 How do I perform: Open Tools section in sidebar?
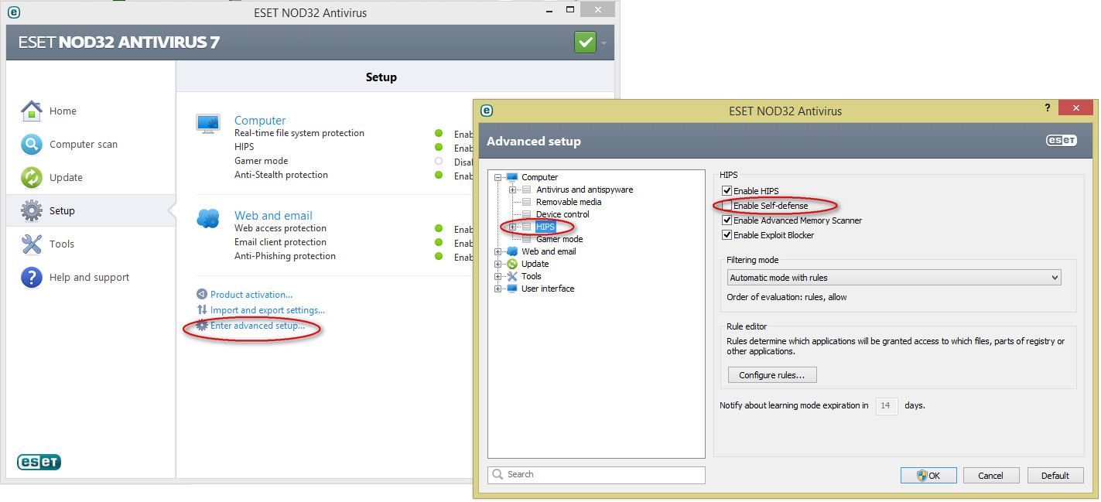91,244
